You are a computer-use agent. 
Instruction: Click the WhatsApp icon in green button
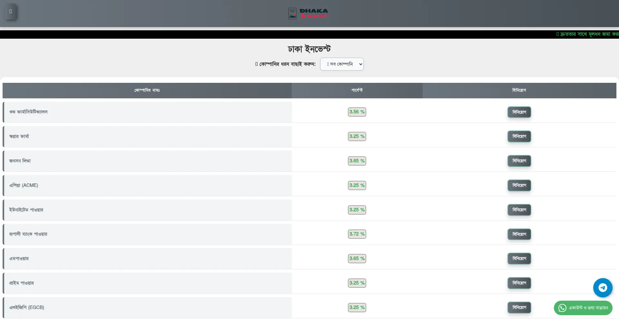click(562, 308)
